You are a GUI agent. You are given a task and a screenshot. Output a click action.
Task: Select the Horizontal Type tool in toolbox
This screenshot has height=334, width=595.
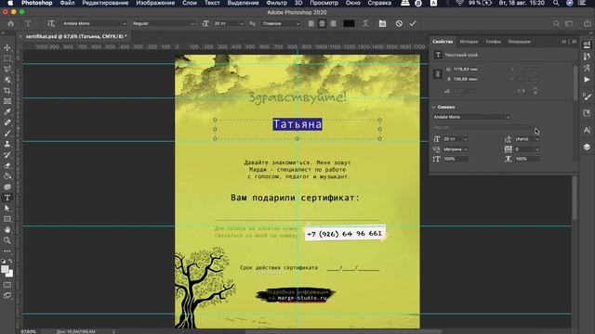[x=7, y=198]
